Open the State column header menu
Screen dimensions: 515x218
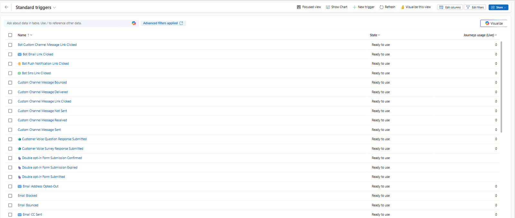click(x=375, y=35)
